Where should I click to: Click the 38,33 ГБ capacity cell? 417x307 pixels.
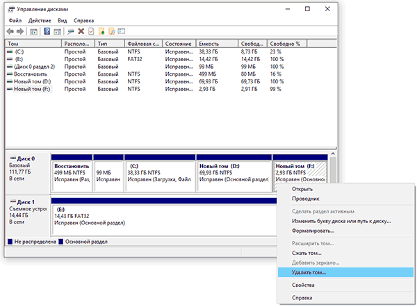click(x=208, y=51)
